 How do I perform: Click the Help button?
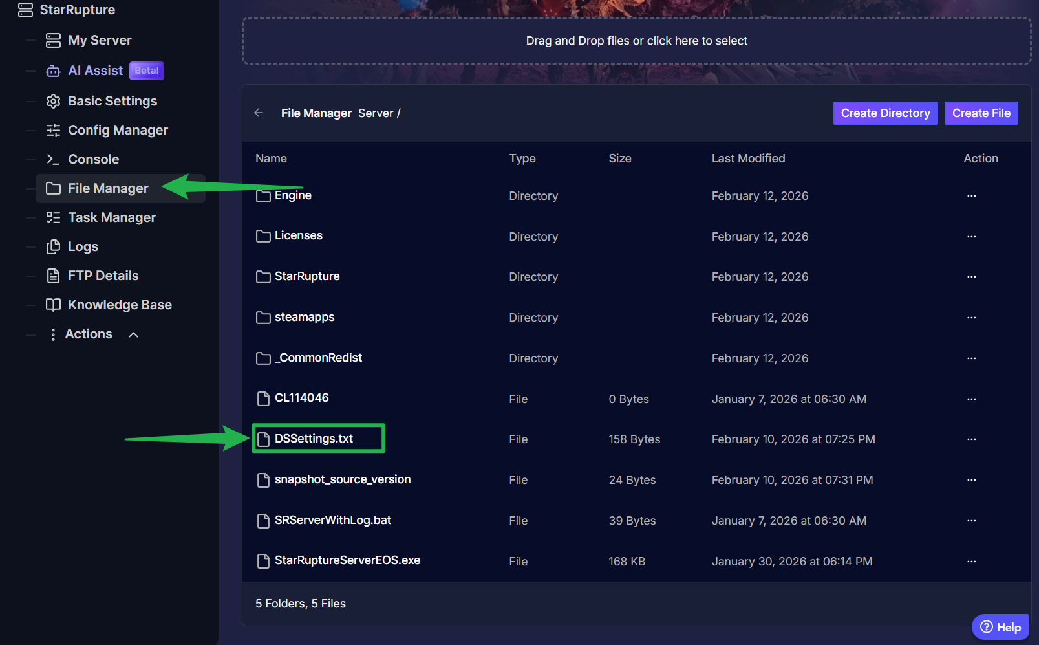click(x=1000, y=627)
